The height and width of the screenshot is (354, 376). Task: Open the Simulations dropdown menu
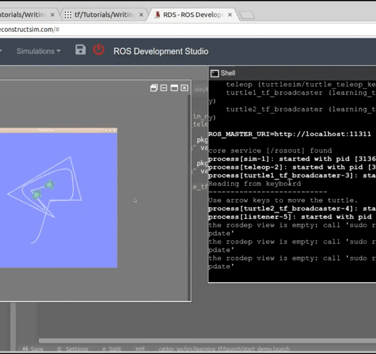click(38, 51)
